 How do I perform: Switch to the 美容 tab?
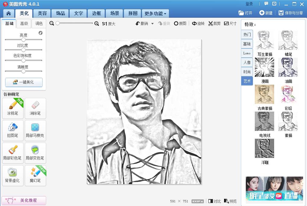coord(42,14)
